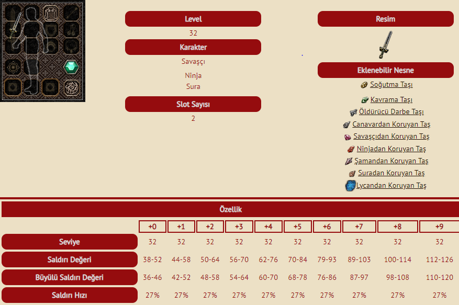The height and width of the screenshot is (305, 459).
Task: Click the sword in the weapon slot
Action: click(15, 26)
